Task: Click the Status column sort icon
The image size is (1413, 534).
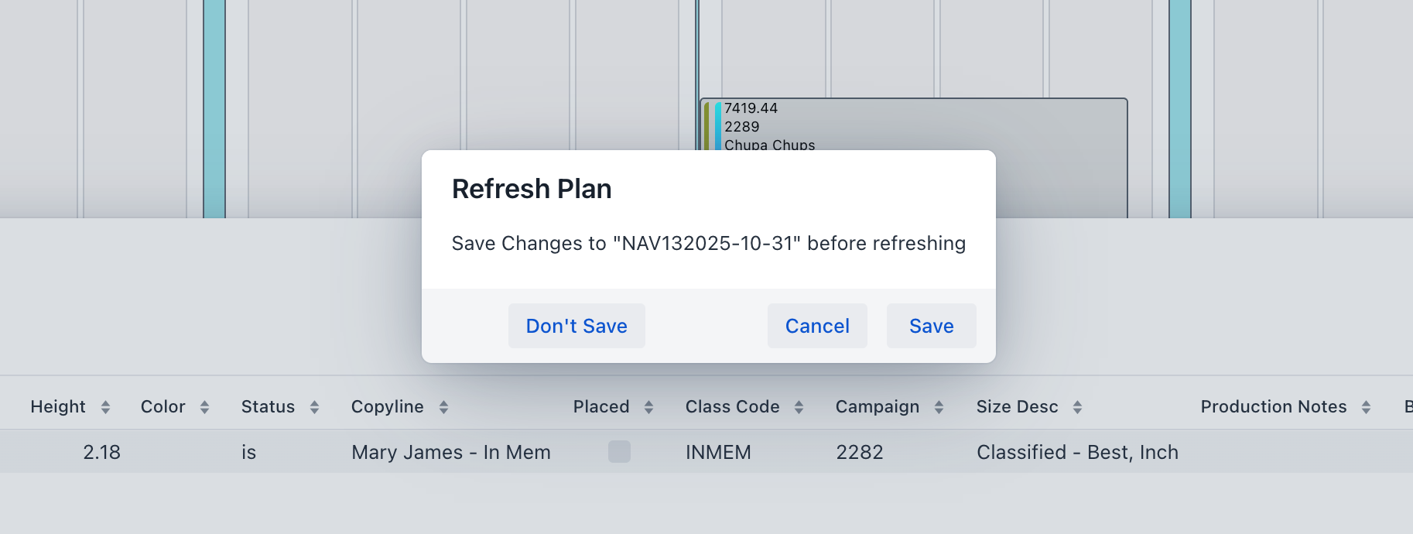Action: pos(314,407)
